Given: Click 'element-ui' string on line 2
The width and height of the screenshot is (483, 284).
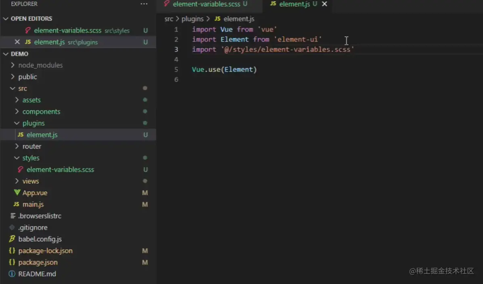Looking at the screenshot, I should 298,39.
